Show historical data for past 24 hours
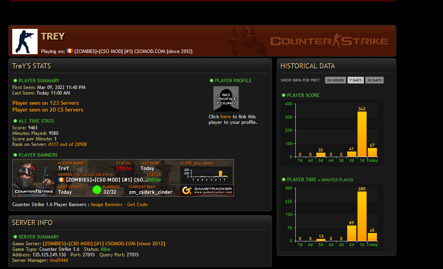Viewport: 443px width, 269px height. 335,80
